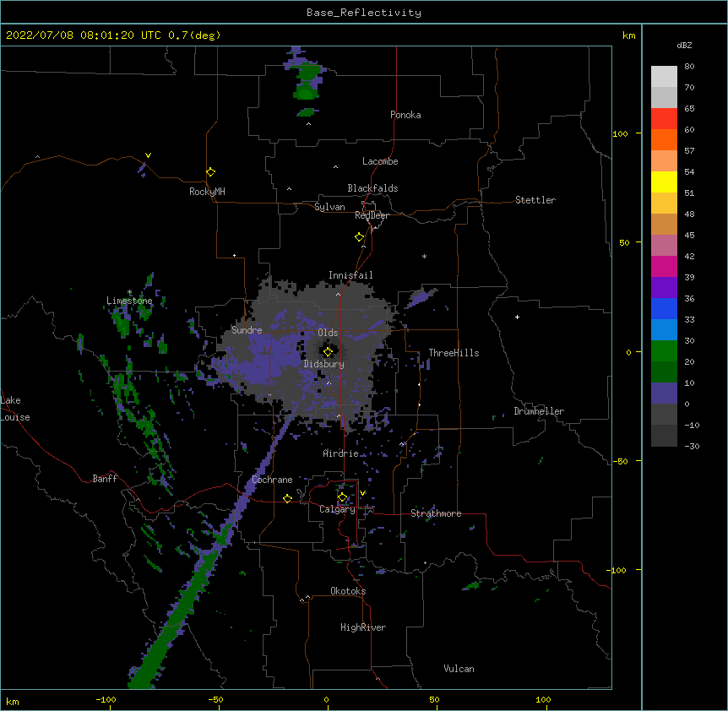Click the Lacombe town label
This screenshot has height=711, width=728.
click(x=380, y=161)
